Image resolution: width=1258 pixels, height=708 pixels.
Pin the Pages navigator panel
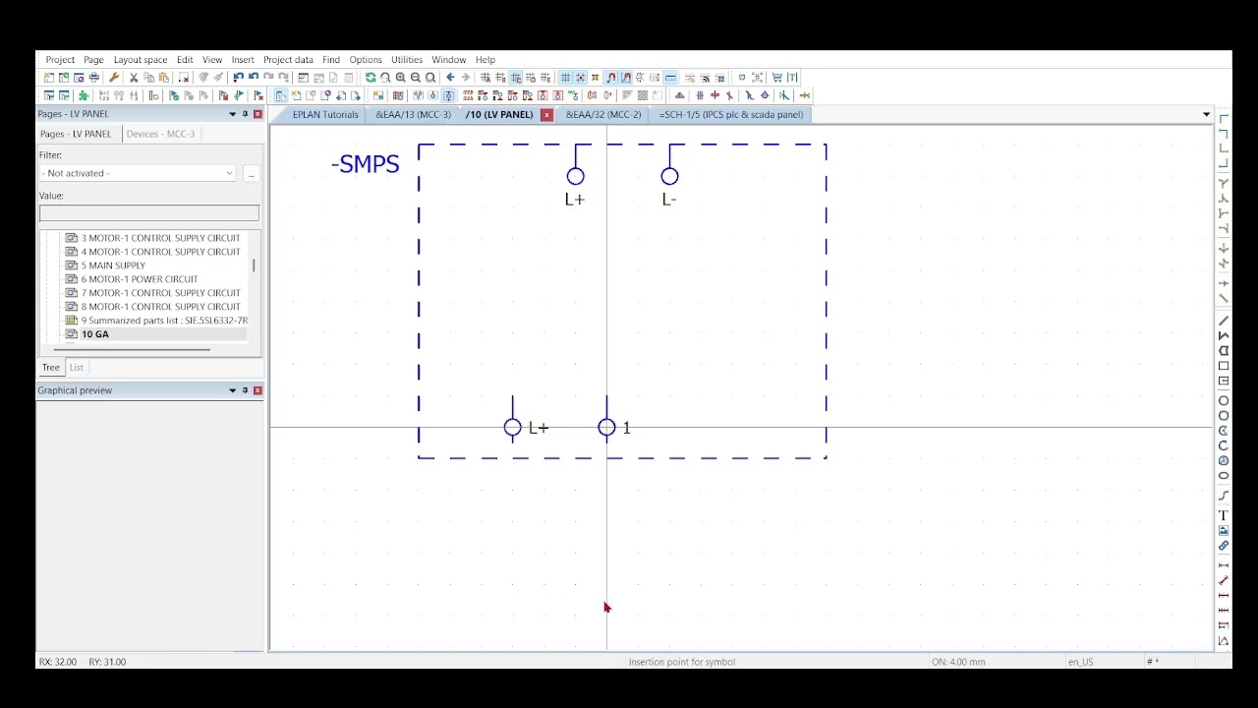(246, 114)
